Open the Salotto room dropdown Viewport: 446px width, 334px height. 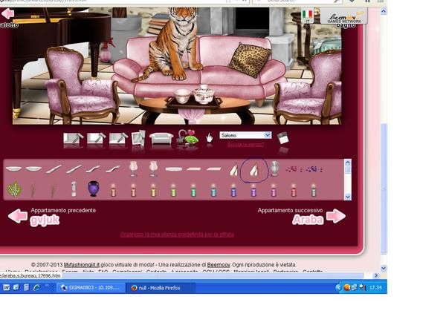pyautogui.click(x=245, y=135)
